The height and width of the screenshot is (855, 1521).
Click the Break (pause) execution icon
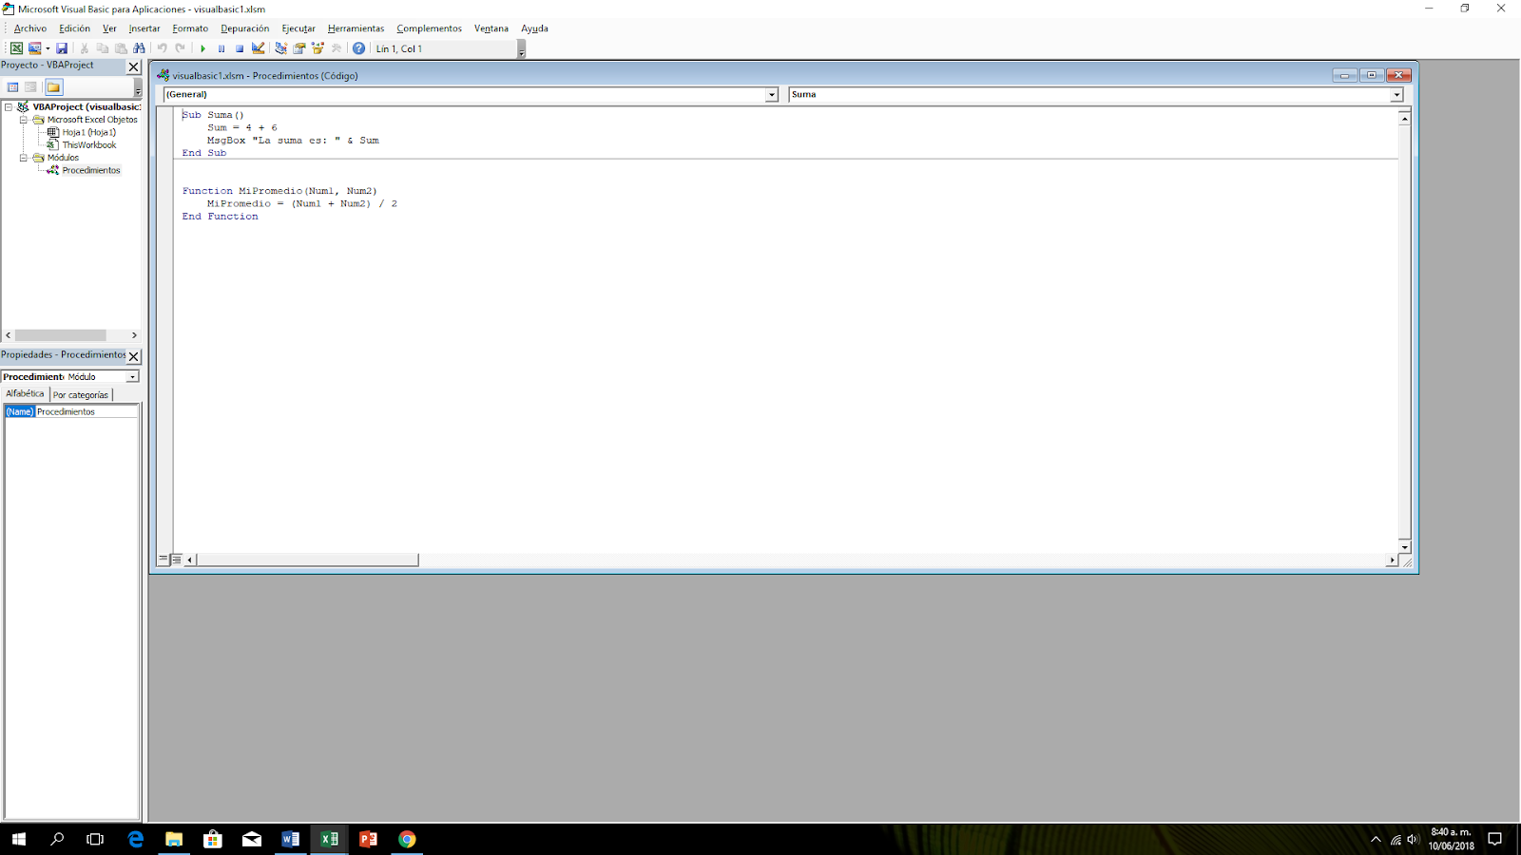(221, 47)
